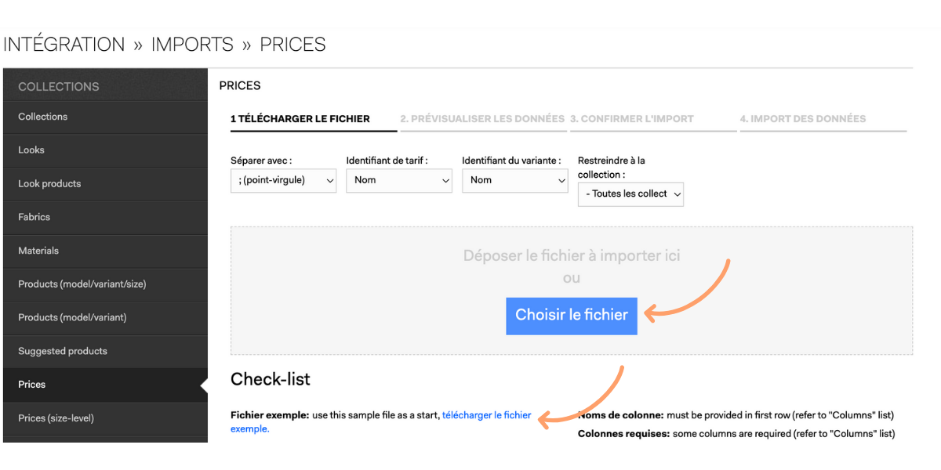
Task: Click the Fichier exemple label
Action: click(269, 415)
